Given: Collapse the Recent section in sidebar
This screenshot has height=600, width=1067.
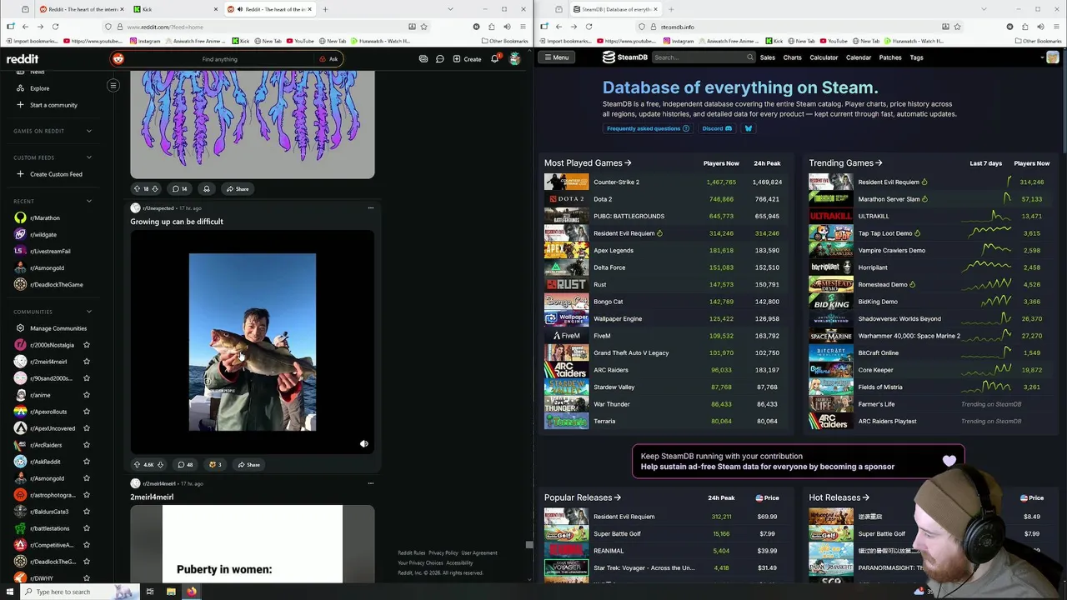Looking at the screenshot, I should pyautogui.click(x=89, y=201).
